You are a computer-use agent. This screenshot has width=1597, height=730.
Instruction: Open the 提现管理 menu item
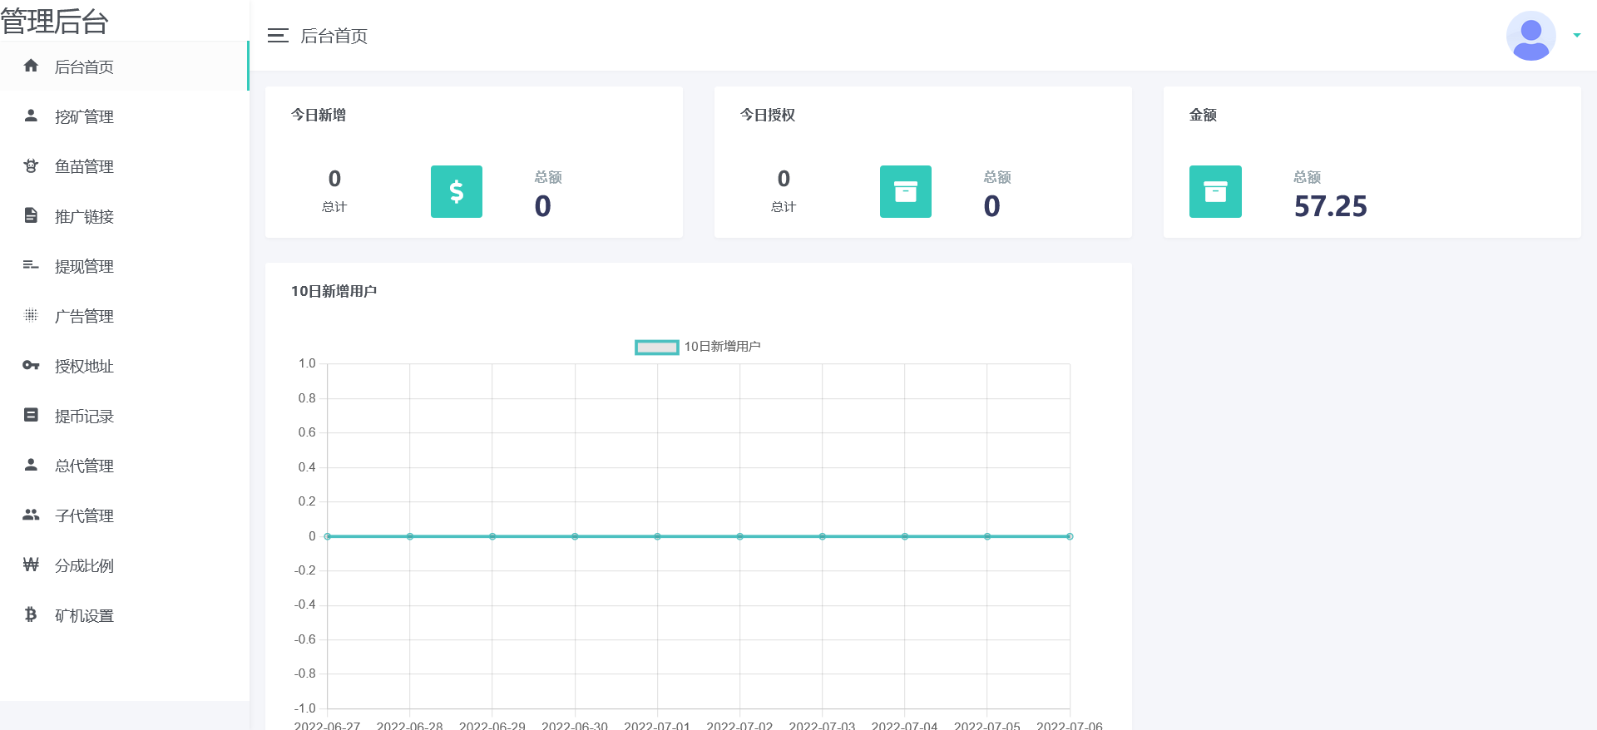coord(84,266)
